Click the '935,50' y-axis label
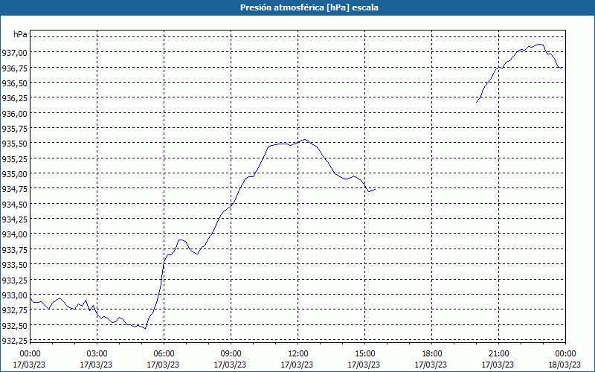Image resolution: width=595 pixels, height=372 pixels. (x=14, y=144)
